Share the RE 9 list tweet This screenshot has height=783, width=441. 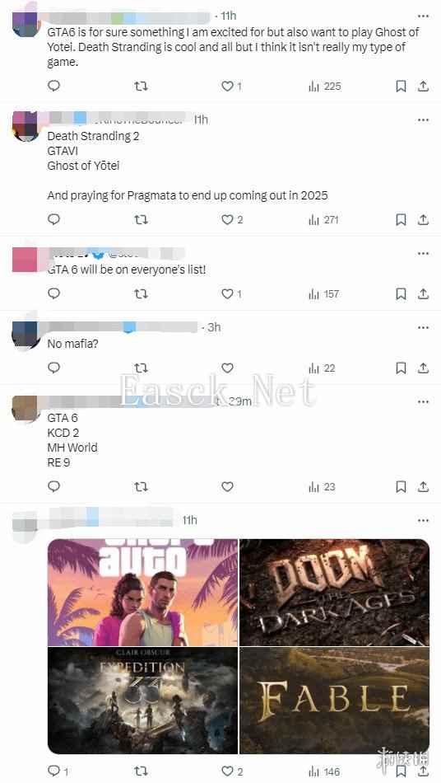(x=423, y=487)
